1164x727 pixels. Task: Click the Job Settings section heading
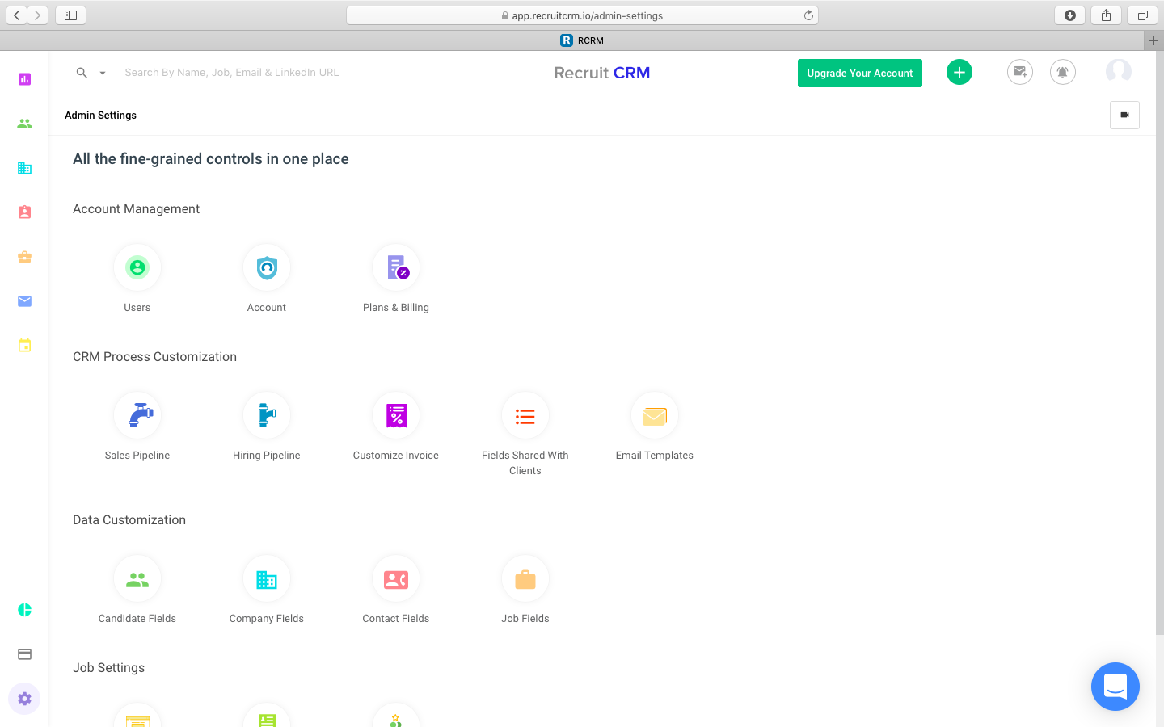(108, 668)
